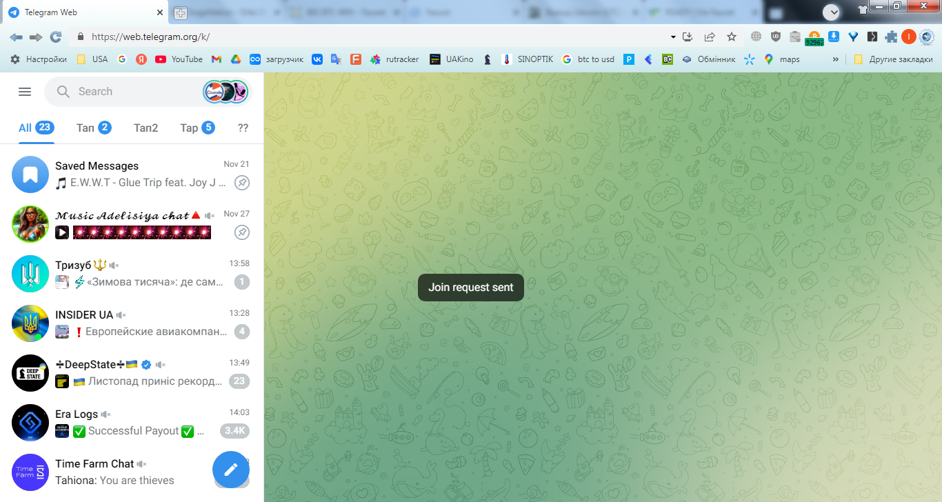Click the Music Adelisiya chat avatar
942x502 pixels.
(30, 224)
